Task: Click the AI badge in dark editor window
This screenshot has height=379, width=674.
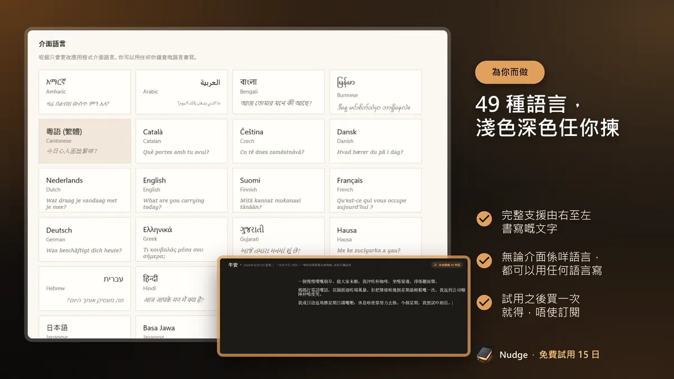Action: coord(447,264)
